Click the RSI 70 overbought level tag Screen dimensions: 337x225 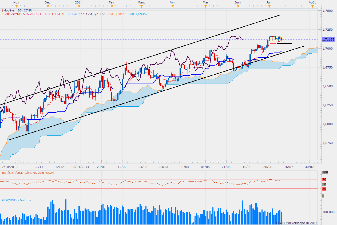pos(324,179)
